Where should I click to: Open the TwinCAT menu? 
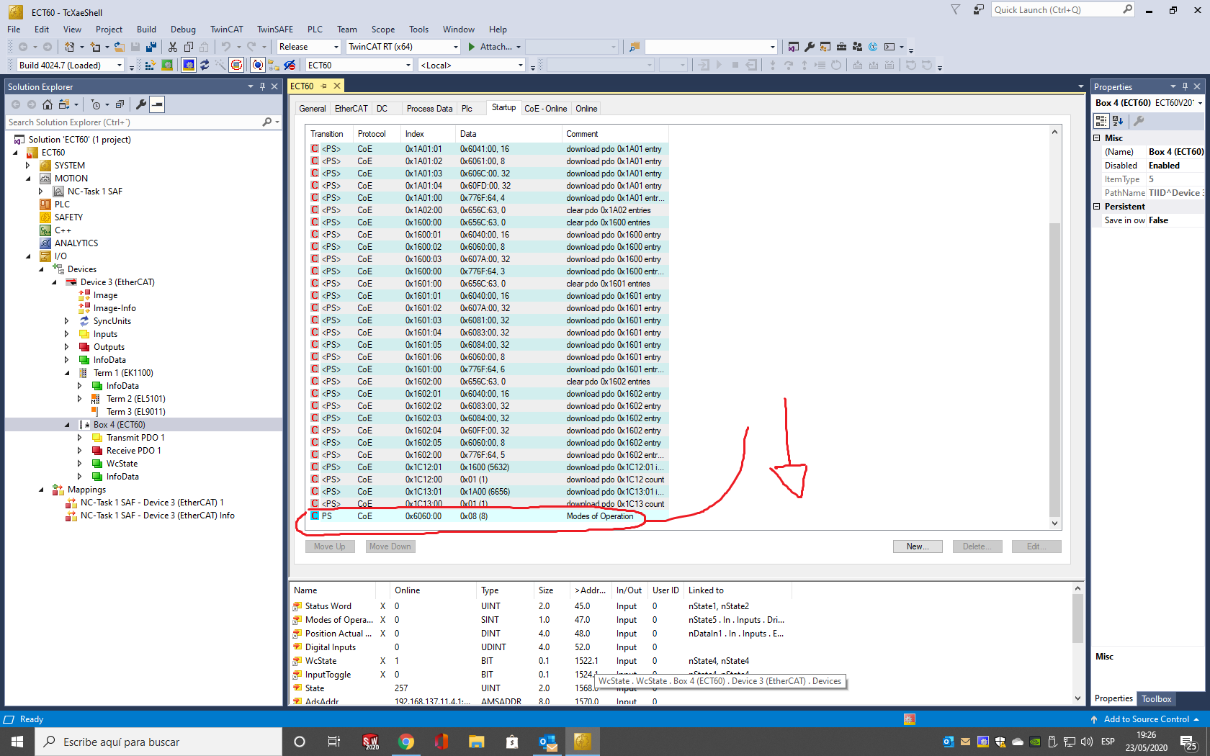pos(226,30)
